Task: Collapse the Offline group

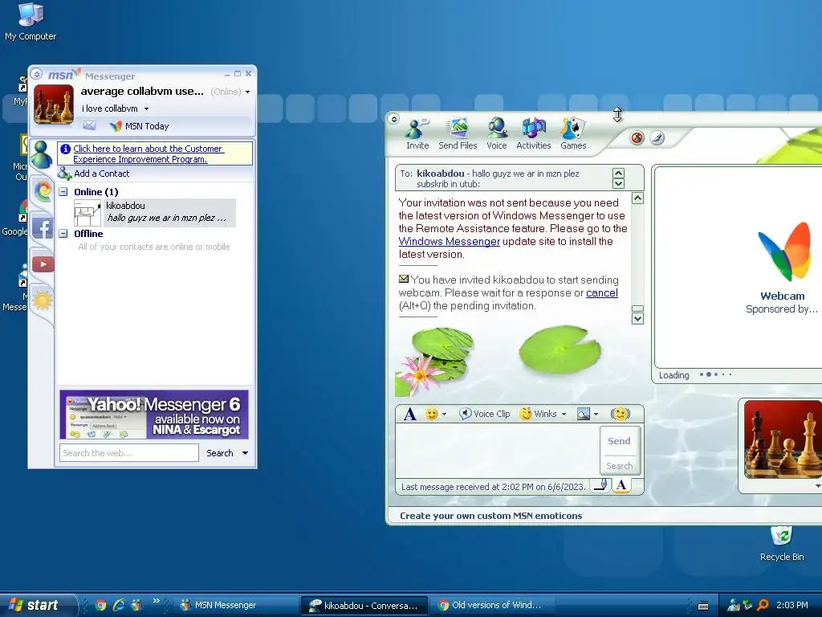Action: pos(63,234)
